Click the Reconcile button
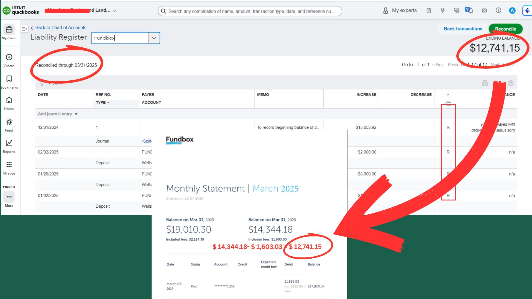The width and height of the screenshot is (532, 299). pyautogui.click(x=505, y=29)
